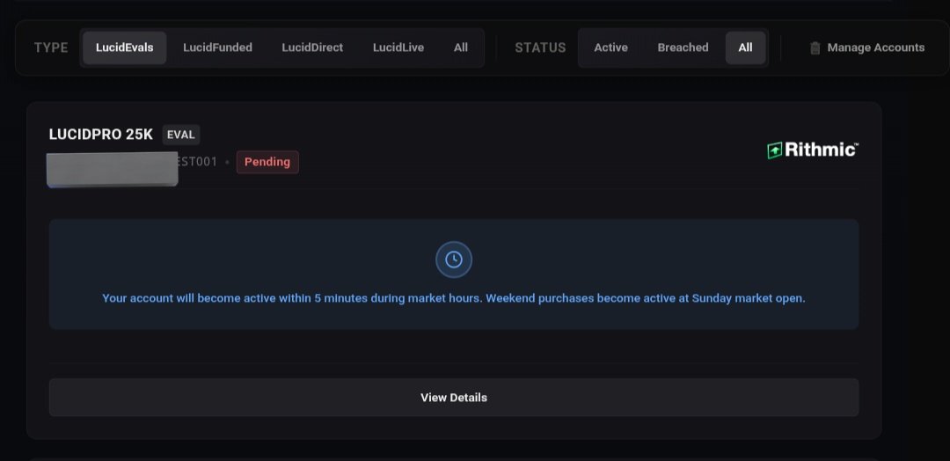Switch to the LucidFunded type tab

[x=217, y=48]
